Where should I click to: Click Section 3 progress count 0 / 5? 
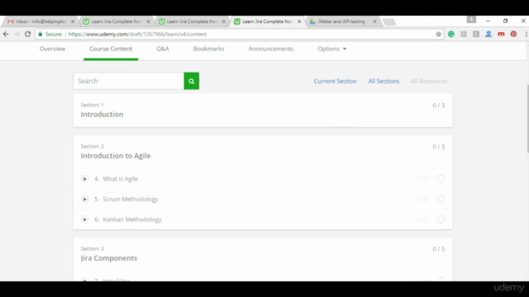[439, 249]
